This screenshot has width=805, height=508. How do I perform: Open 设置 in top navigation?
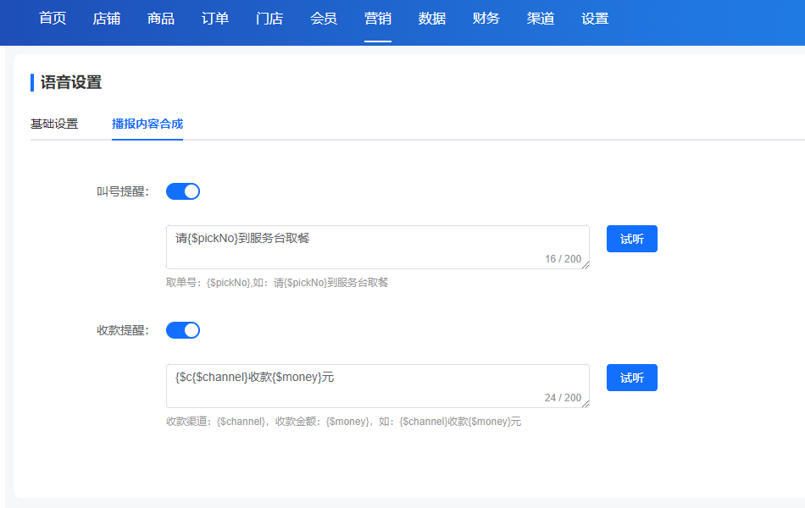point(595,19)
